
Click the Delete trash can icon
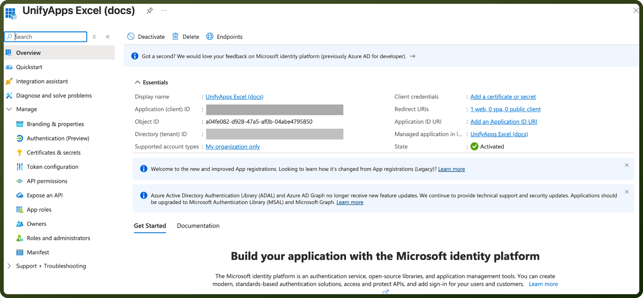(175, 36)
